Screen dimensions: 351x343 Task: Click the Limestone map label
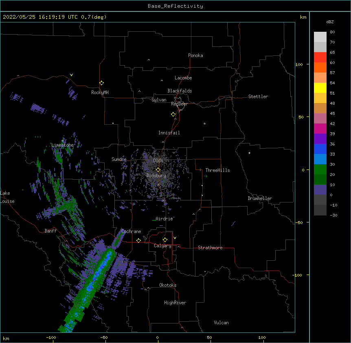[62, 145]
